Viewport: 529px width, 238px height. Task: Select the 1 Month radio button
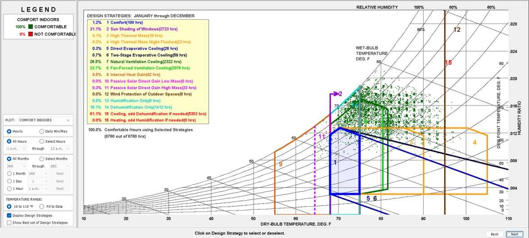pos(17,174)
